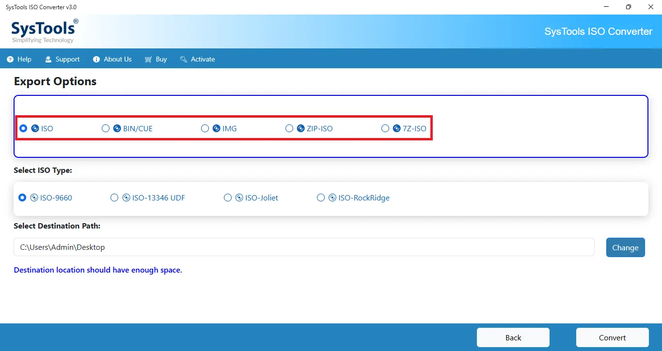Open the About Us menu item
Viewport: 662px width, 351px height.
112,59
